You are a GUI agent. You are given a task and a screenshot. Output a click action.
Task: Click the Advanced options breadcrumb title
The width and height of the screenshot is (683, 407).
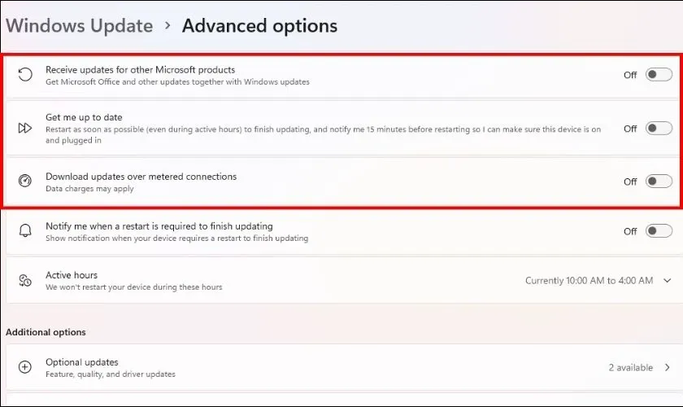point(259,25)
